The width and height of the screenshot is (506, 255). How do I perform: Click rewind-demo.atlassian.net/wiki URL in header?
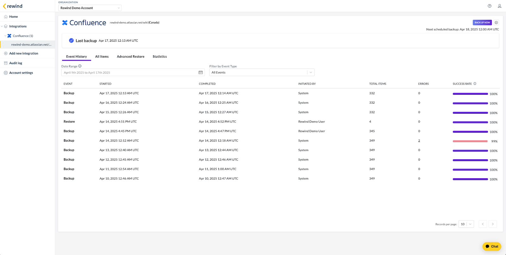point(129,22)
